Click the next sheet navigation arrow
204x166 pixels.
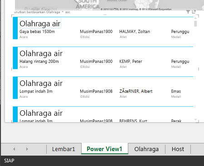27,149
